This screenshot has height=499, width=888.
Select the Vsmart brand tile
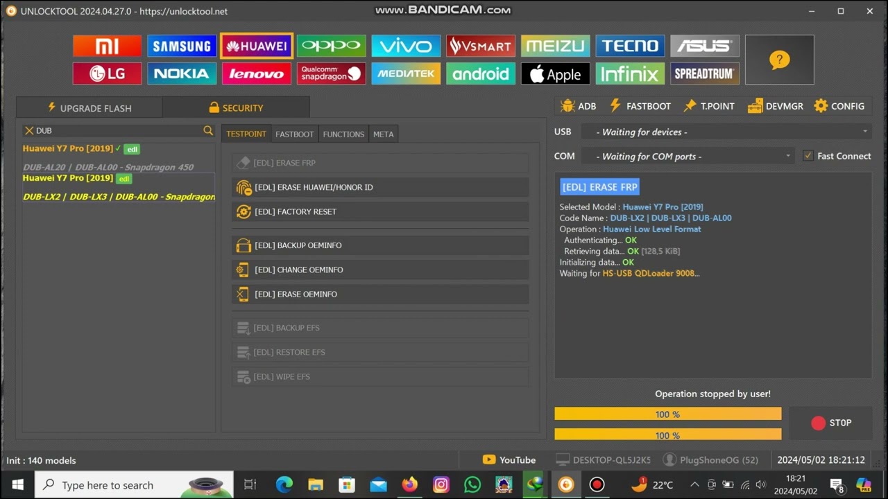(x=481, y=46)
